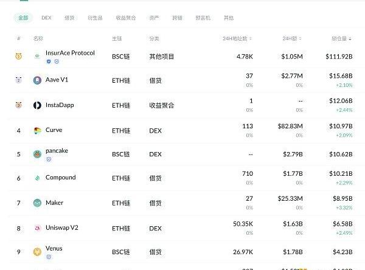The height and width of the screenshot is (270, 365).
Task: Click the 名称 column header
Action: pyautogui.click(x=38, y=39)
